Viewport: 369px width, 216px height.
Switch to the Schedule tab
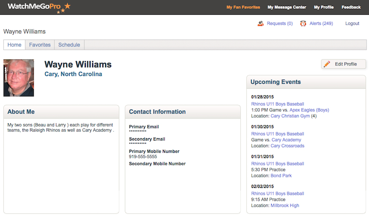pos(69,45)
